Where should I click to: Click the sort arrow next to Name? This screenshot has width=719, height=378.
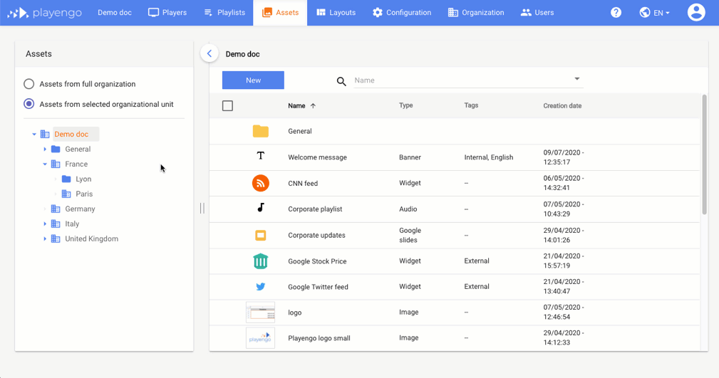pos(313,106)
